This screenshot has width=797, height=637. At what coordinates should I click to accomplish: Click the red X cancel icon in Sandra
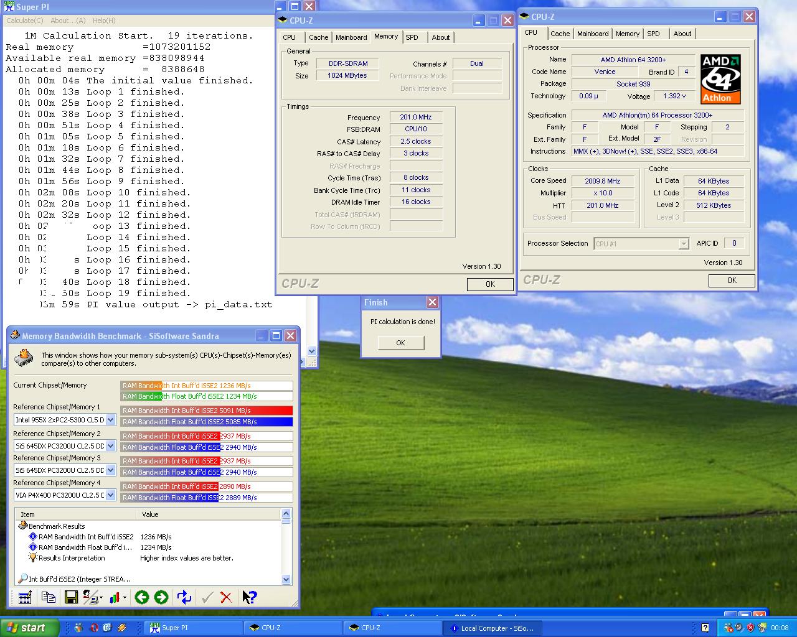(x=226, y=598)
